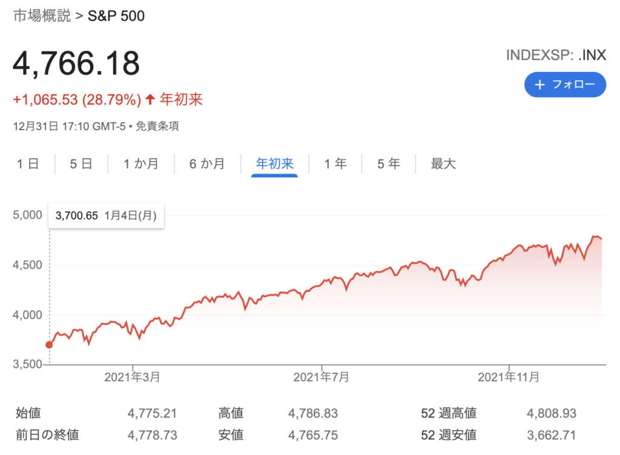Click the フォロー follow button

click(x=565, y=85)
